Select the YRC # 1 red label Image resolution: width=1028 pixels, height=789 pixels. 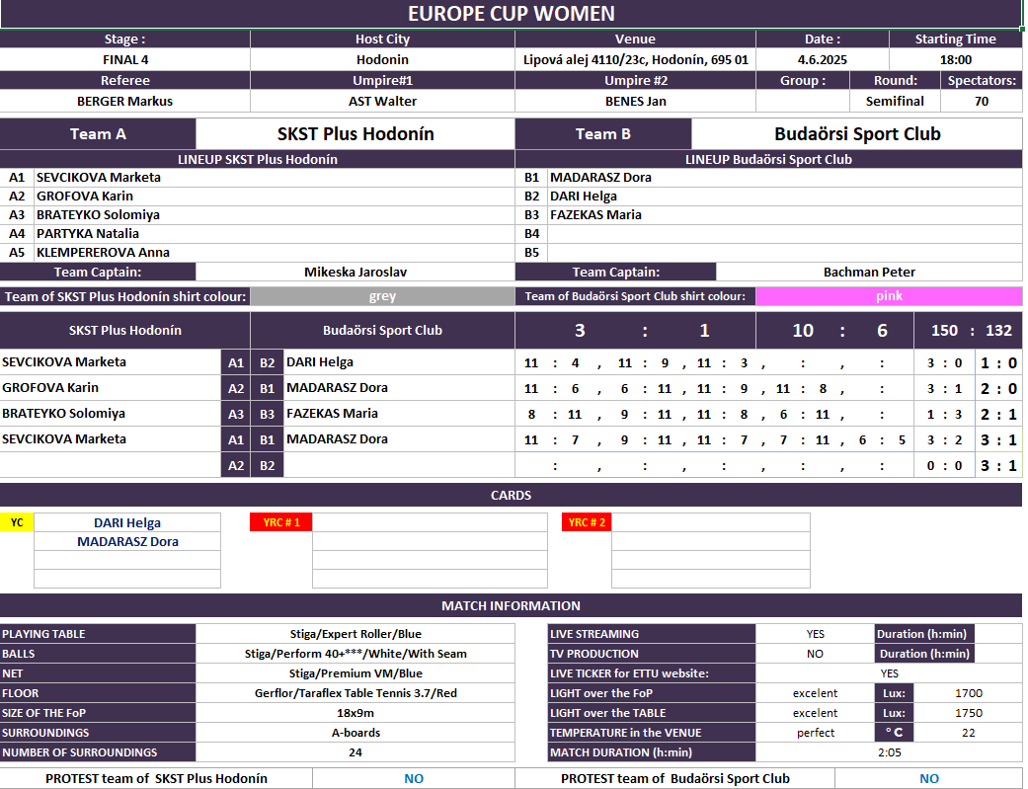pyautogui.click(x=281, y=522)
